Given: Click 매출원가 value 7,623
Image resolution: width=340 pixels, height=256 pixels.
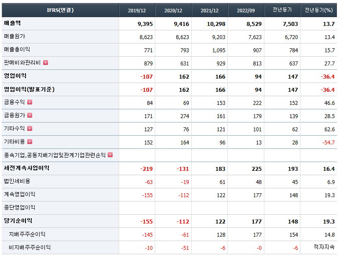Looking at the screenshot, I should (255, 37).
